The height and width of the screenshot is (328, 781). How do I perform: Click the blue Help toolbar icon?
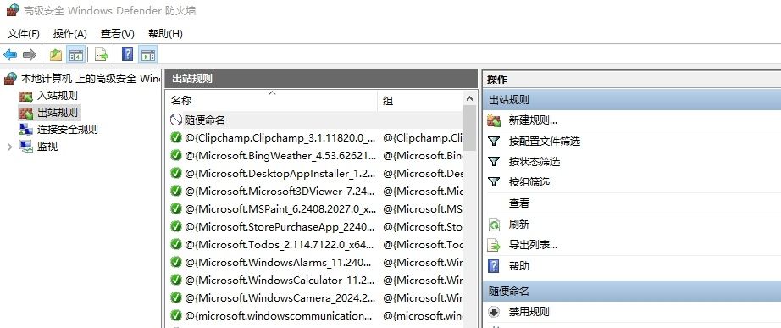128,54
